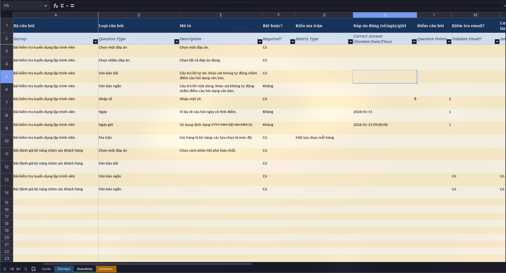Open the Guide sheet tab
Image resolution: width=506 pixels, height=273 pixels.
46,269
